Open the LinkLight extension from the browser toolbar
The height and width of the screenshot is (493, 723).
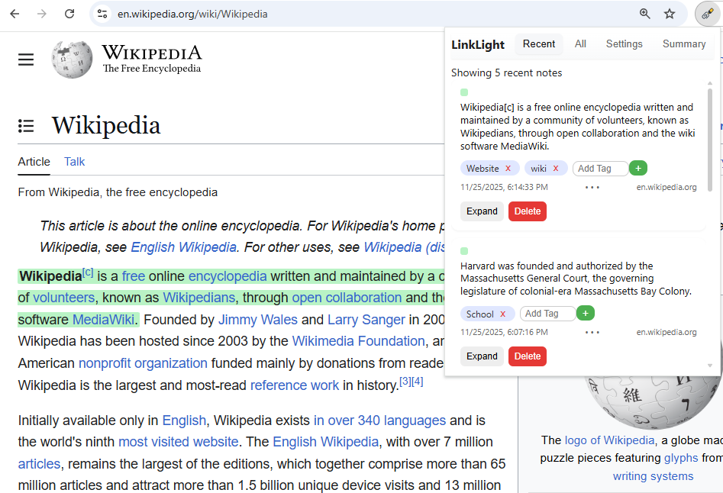(x=707, y=14)
